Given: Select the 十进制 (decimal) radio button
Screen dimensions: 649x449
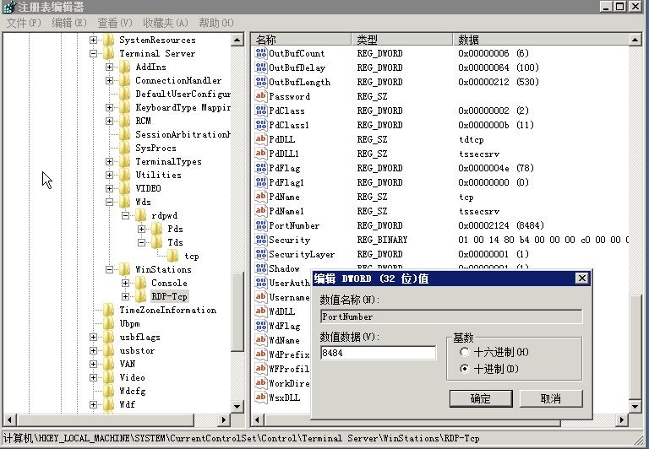Looking at the screenshot, I should (x=464, y=369).
